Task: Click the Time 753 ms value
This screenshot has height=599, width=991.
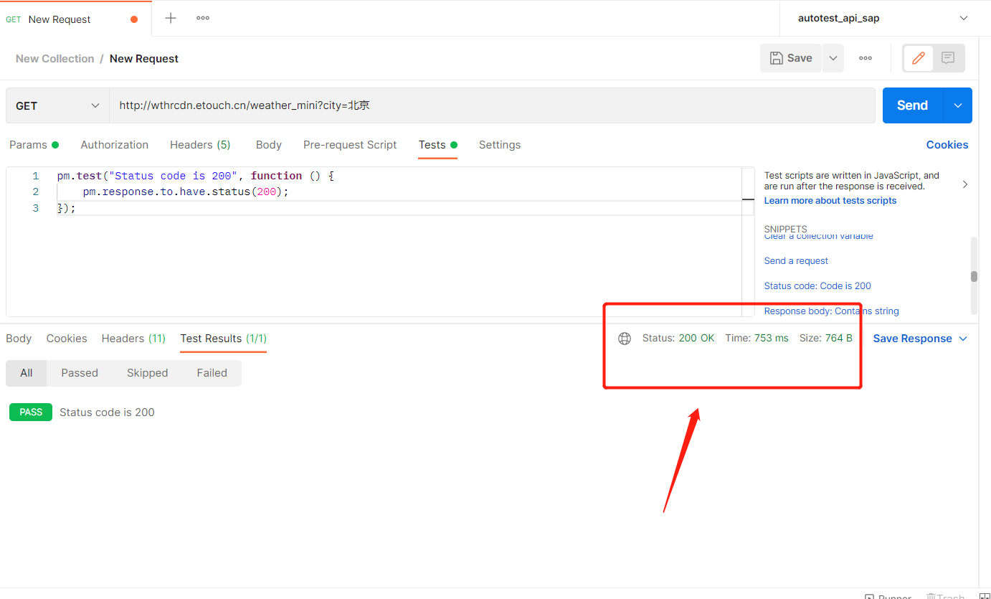Action: tap(771, 338)
